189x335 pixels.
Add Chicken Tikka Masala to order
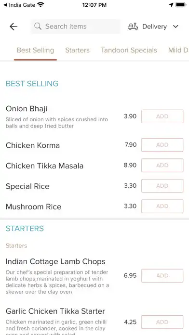click(162, 166)
